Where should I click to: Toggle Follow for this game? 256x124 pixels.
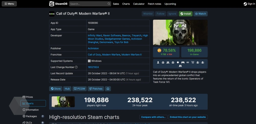(161, 14)
